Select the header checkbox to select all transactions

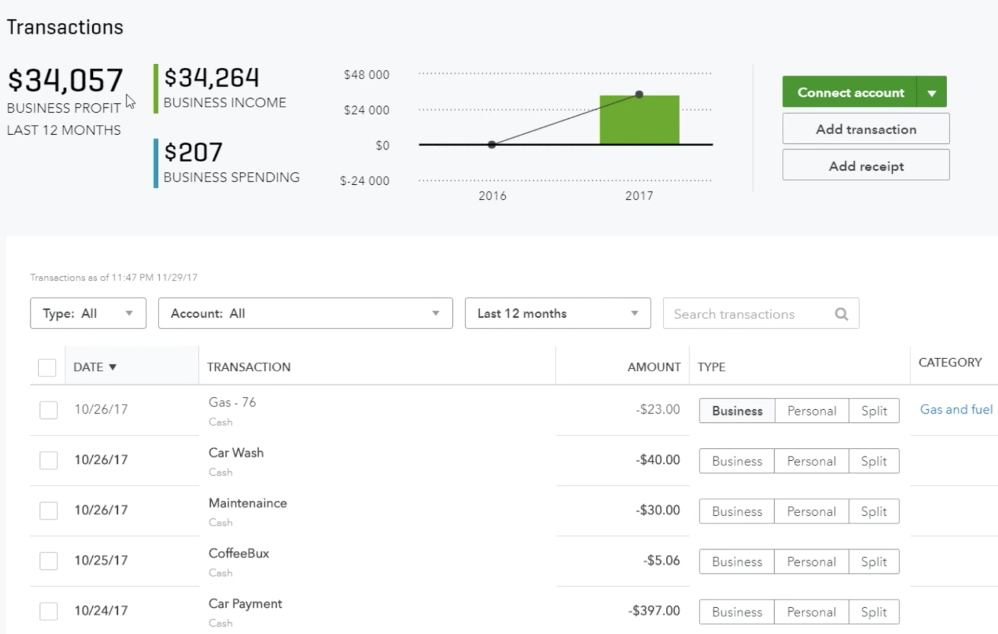(46, 367)
